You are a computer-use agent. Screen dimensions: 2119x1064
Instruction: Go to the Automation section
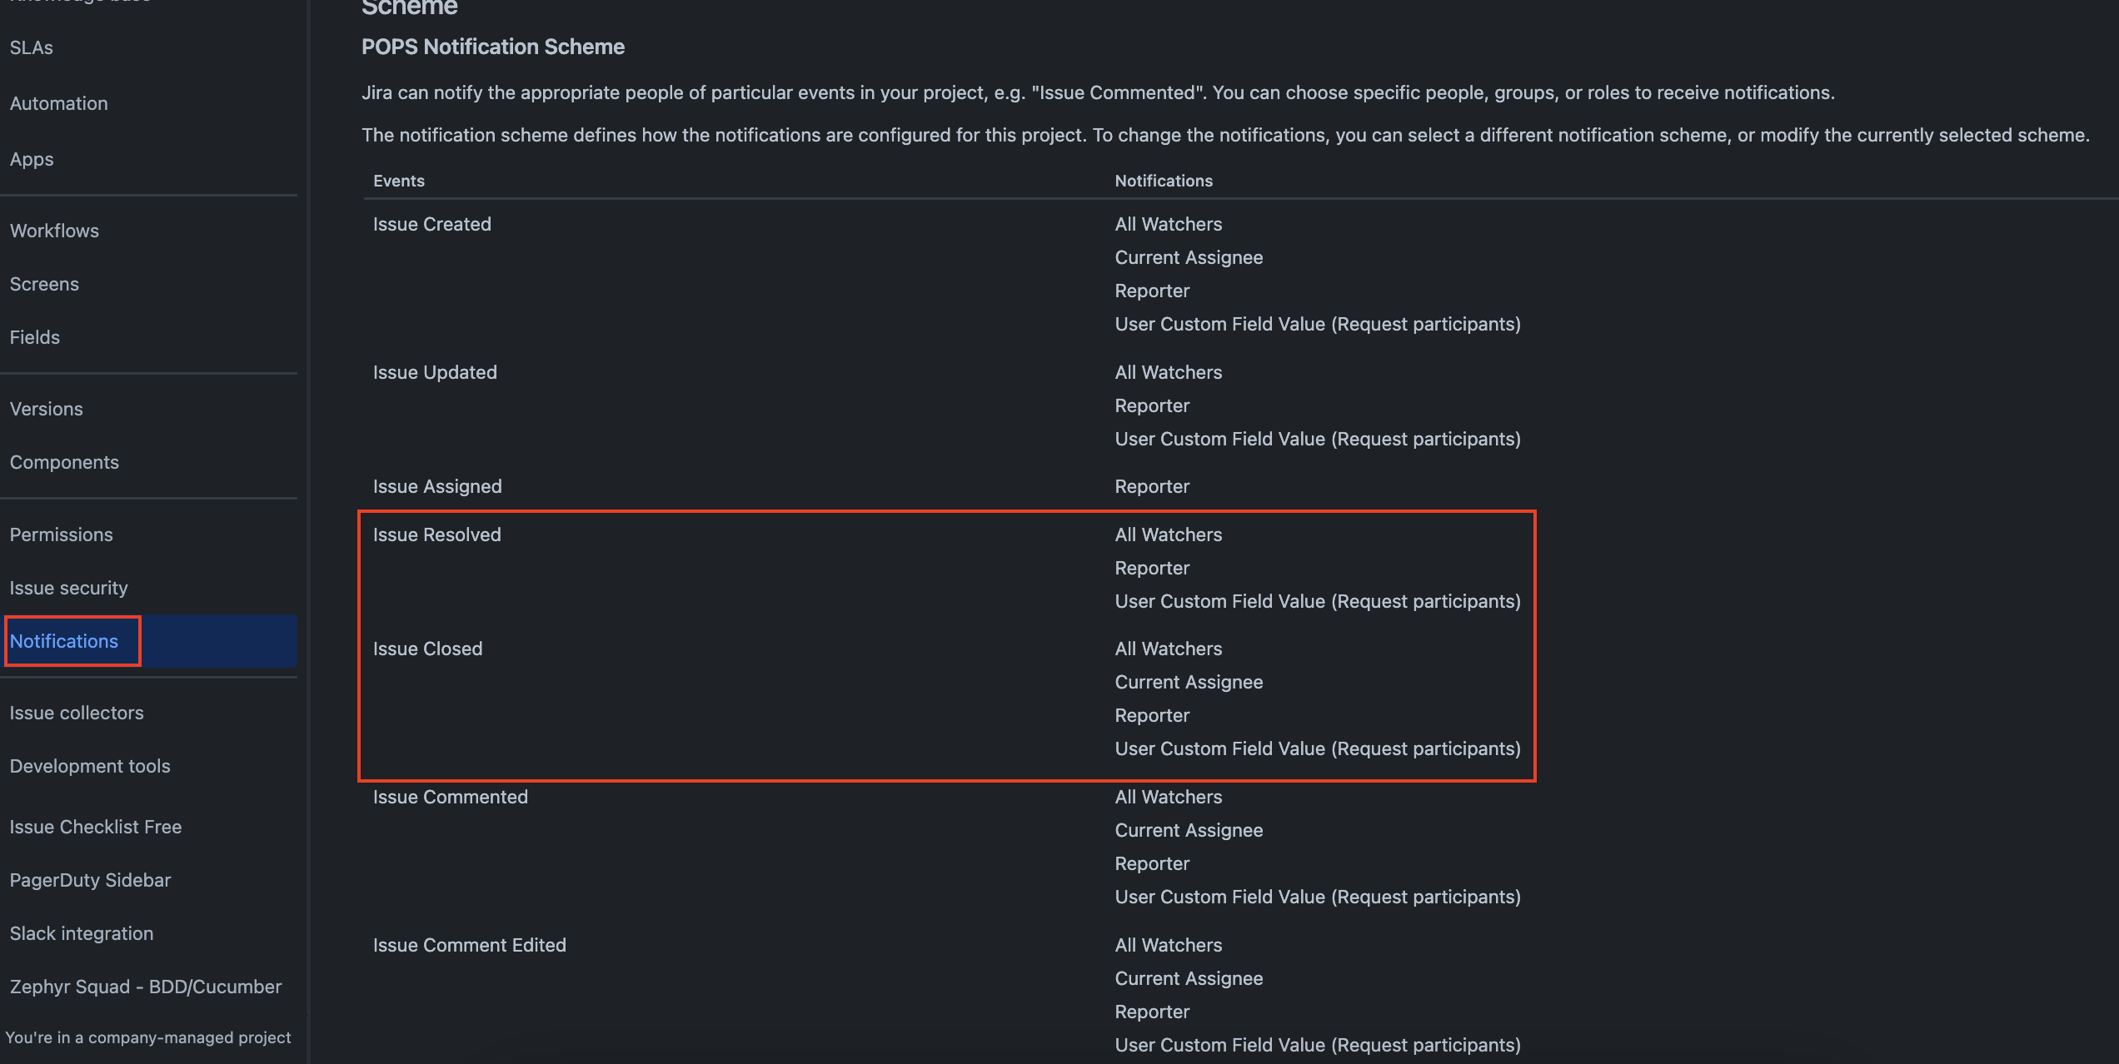pos(58,103)
